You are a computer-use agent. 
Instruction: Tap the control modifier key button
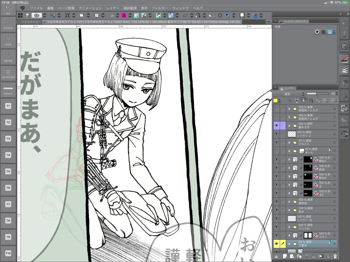click(x=8, y=24)
